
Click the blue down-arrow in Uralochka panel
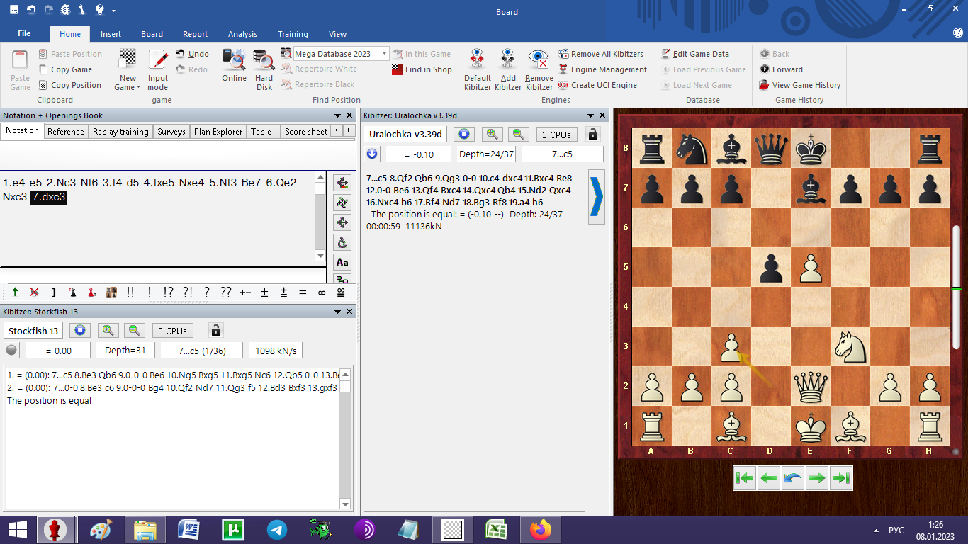point(373,154)
